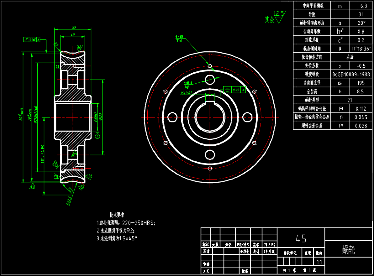Viewport: 374px width, 276px height.
Task: Click the 比例 title block cell
Action: pyautogui.click(x=319, y=253)
